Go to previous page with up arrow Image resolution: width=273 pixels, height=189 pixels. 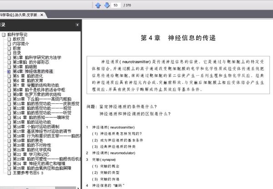(98, 5)
